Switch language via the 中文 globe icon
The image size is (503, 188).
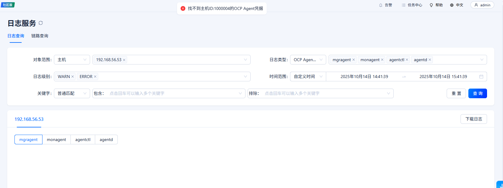pyautogui.click(x=452, y=5)
